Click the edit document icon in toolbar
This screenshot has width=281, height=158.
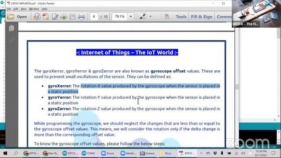tap(55, 17)
